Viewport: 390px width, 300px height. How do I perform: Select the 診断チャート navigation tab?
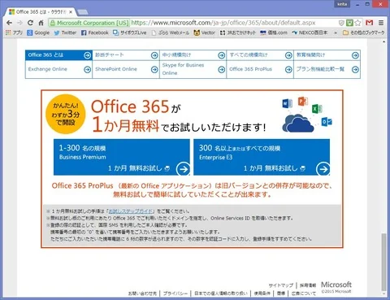click(x=126, y=55)
